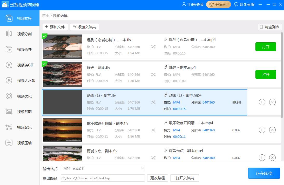Viewport: 284px width, 185px height.
Task: Click the 正在转换 conversion progress button
Action: (264, 173)
